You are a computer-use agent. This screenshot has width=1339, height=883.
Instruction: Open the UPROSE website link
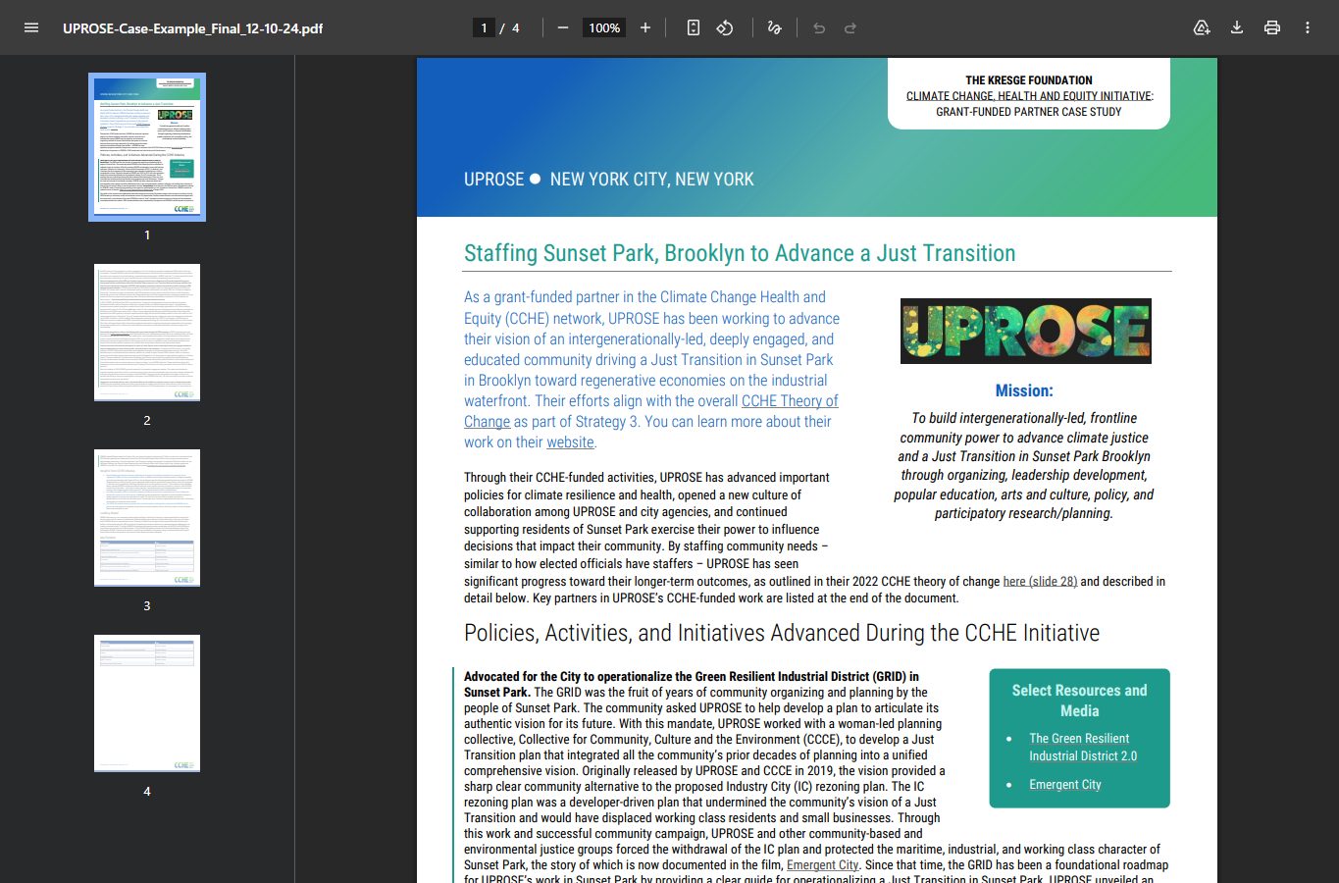click(570, 442)
